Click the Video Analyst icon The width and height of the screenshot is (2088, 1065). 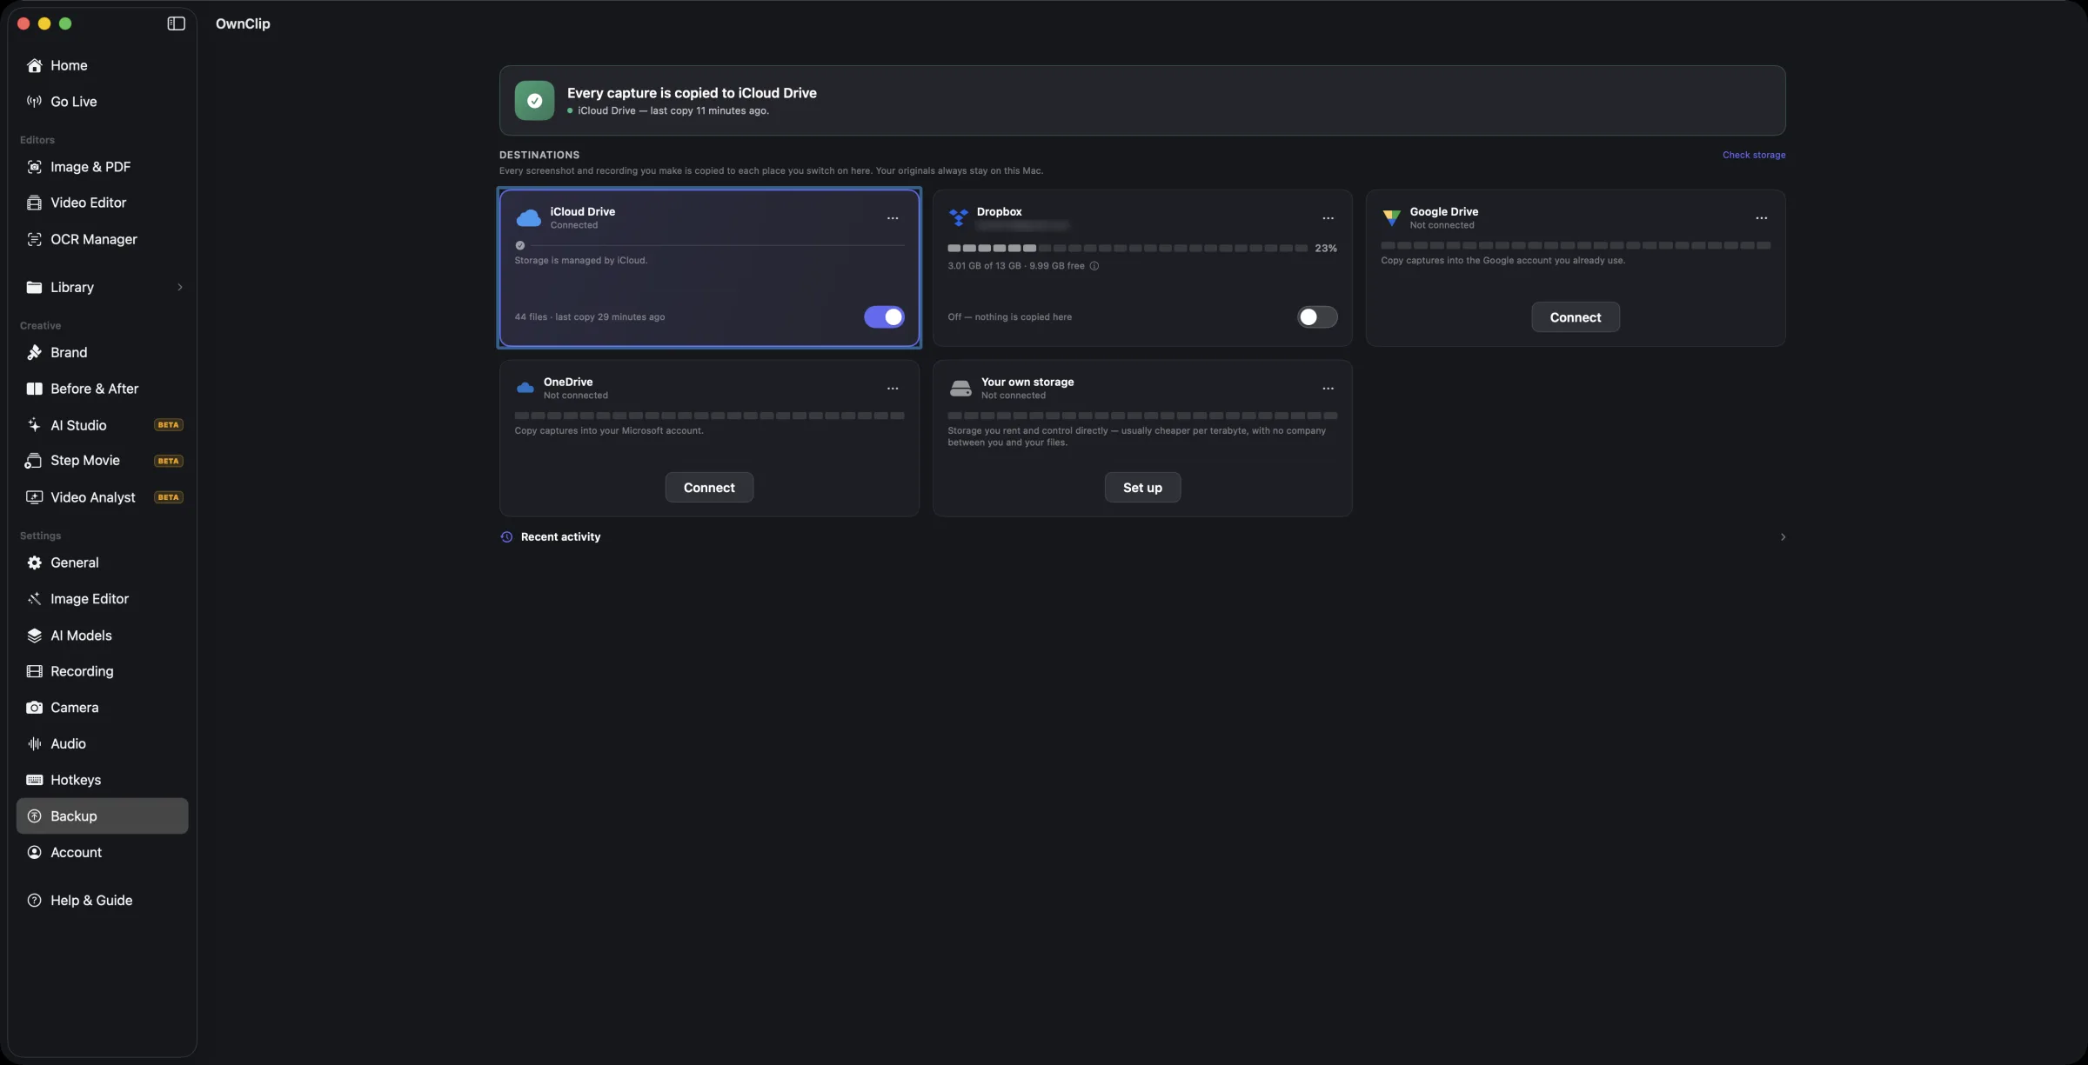tap(34, 497)
